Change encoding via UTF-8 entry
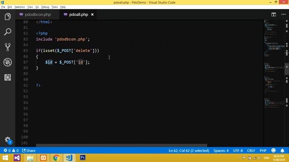 point(238,151)
